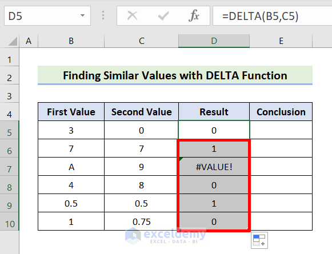Select First Value cell 1 in row 10
Viewport: 332px width, 254px height.
click(x=71, y=221)
